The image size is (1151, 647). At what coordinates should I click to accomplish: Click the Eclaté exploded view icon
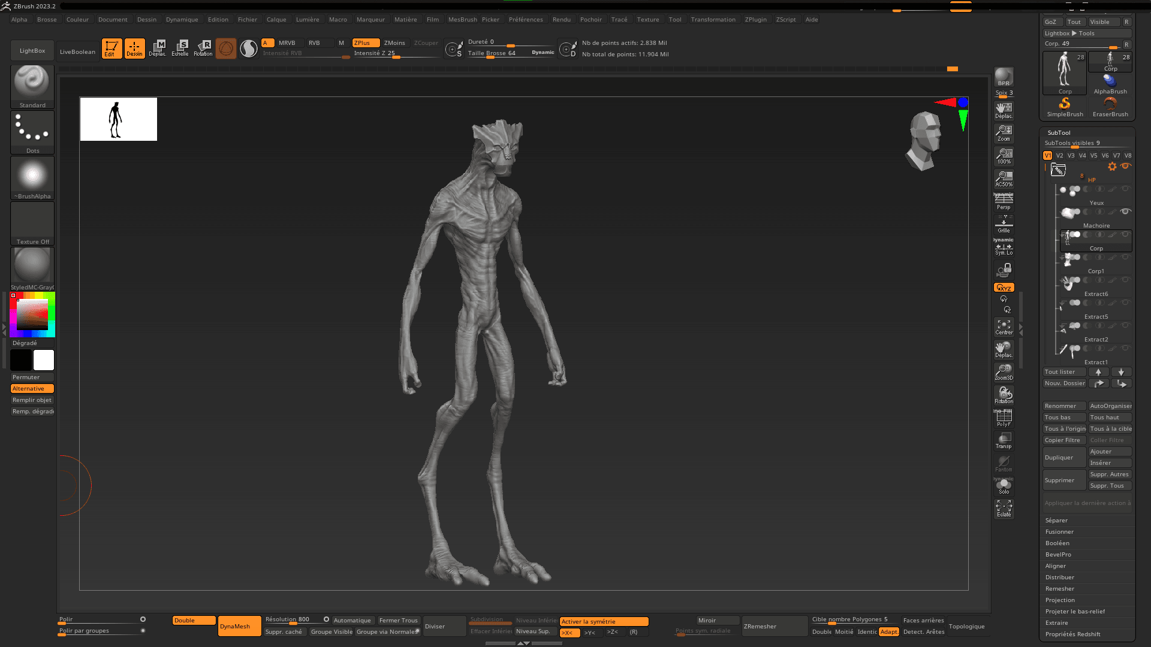[1004, 509]
